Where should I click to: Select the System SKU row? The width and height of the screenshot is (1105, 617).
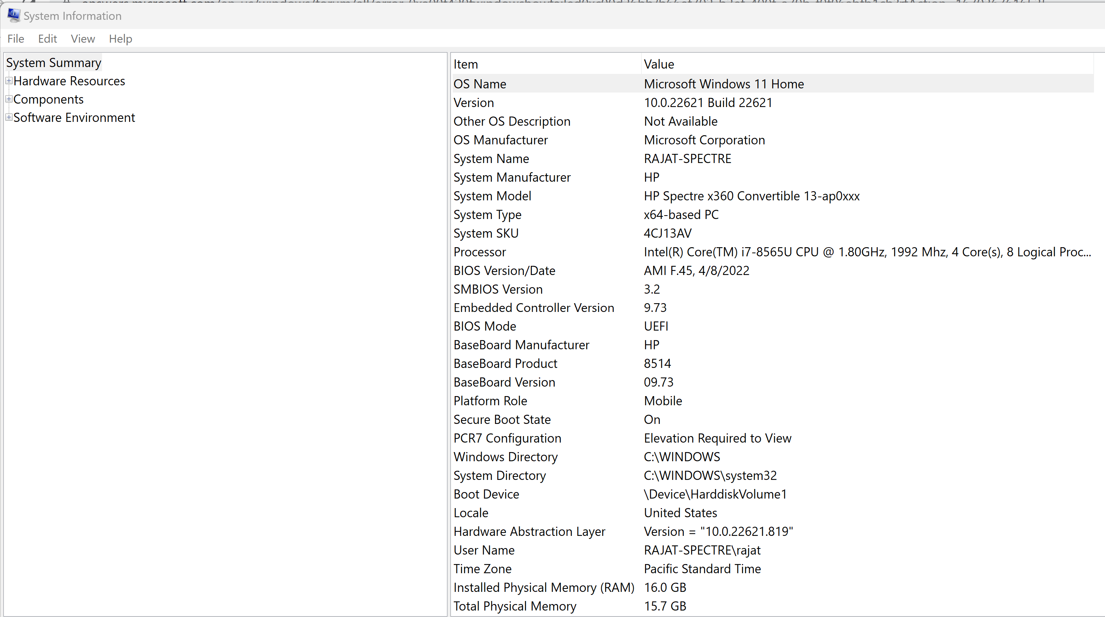click(x=773, y=233)
